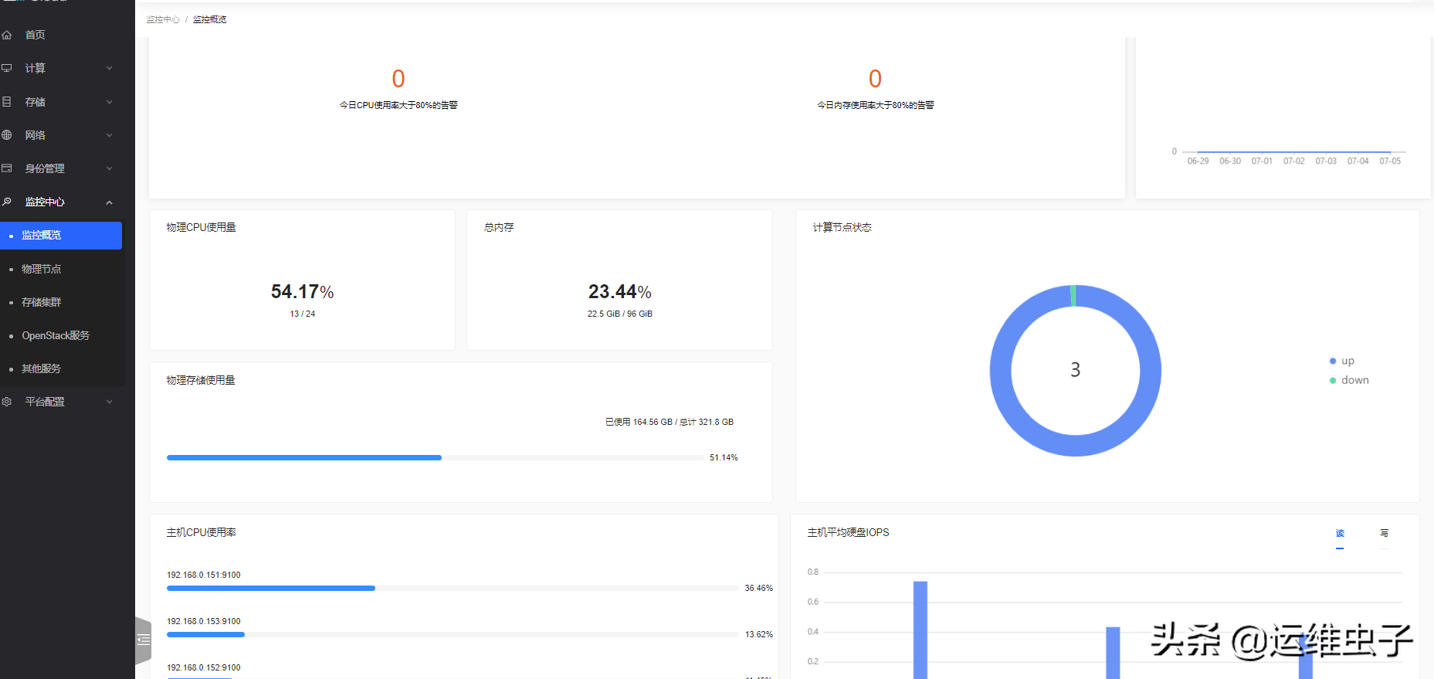
Task: Click the 物理存储使用量 progress bar
Action: [x=435, y=458]
